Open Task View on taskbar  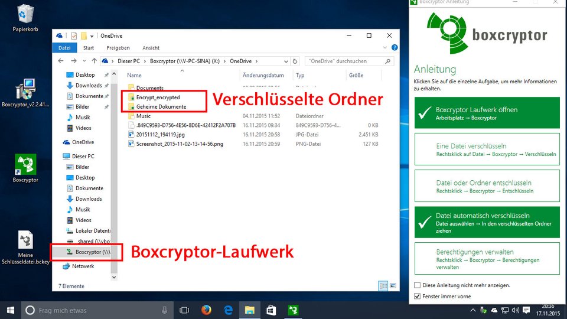pyautogui.click(x=184, y=310)
